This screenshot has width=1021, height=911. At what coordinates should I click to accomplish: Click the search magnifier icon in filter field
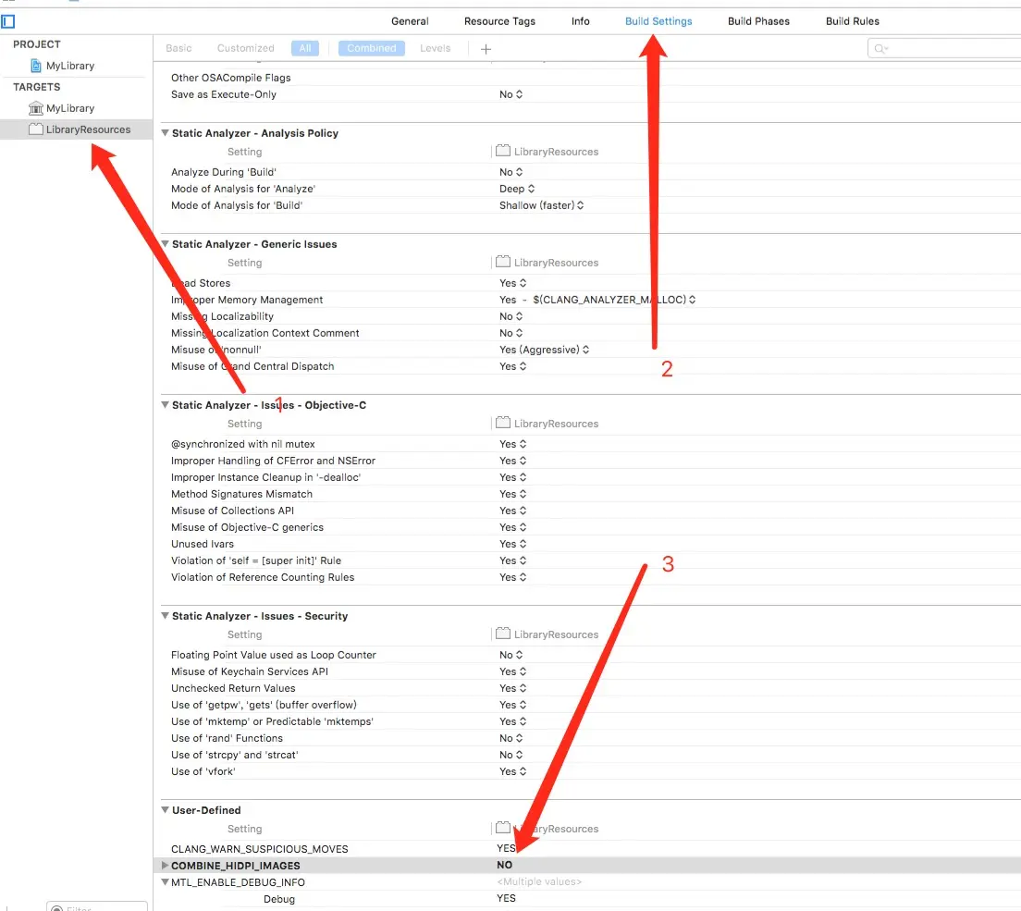(880, 49)
